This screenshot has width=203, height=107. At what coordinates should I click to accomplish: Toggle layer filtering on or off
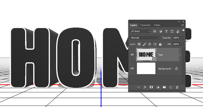tap(183, 31)
